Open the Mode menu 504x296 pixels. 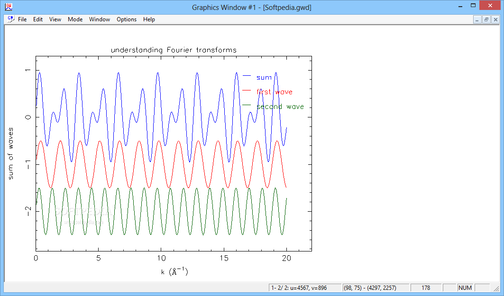[75, 19]
